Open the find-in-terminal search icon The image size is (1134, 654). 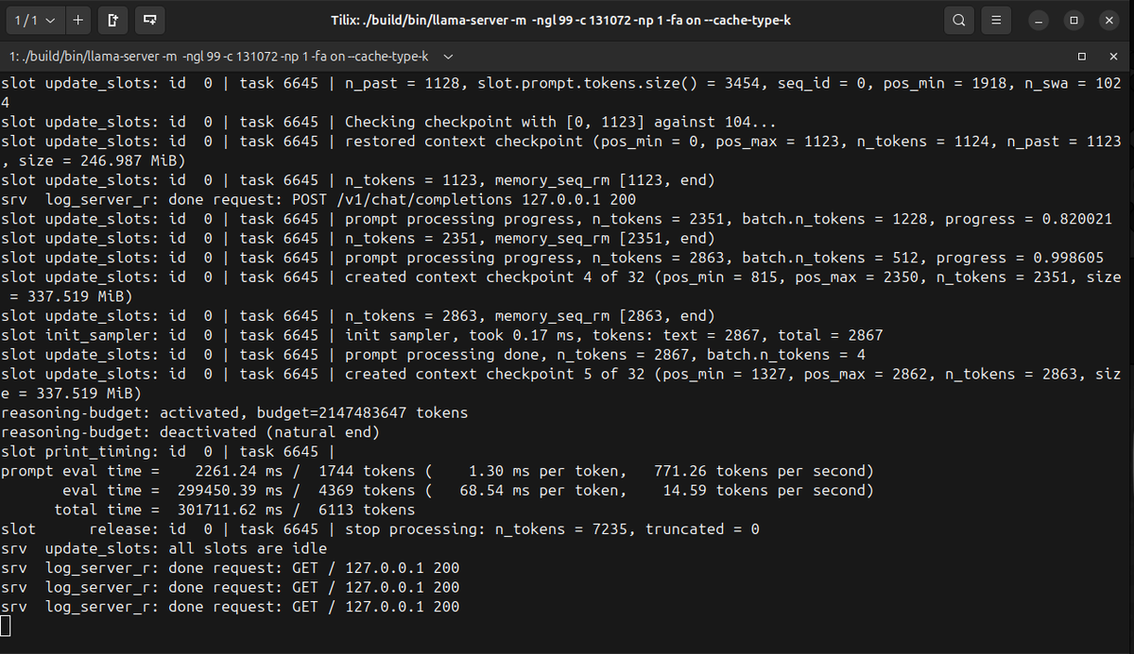958,20
